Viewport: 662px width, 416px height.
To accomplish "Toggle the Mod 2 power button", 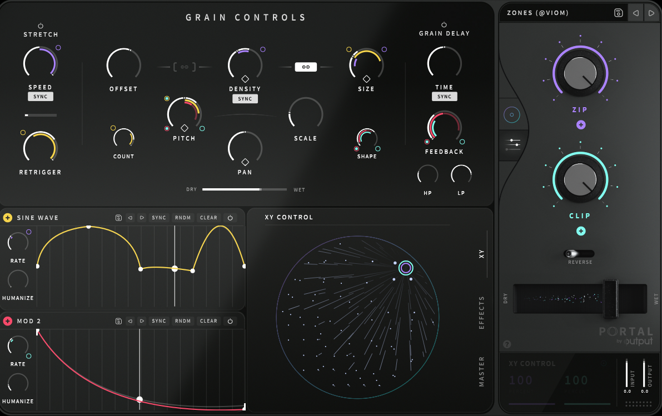I will pyautogui.click(x=230, y=321).
